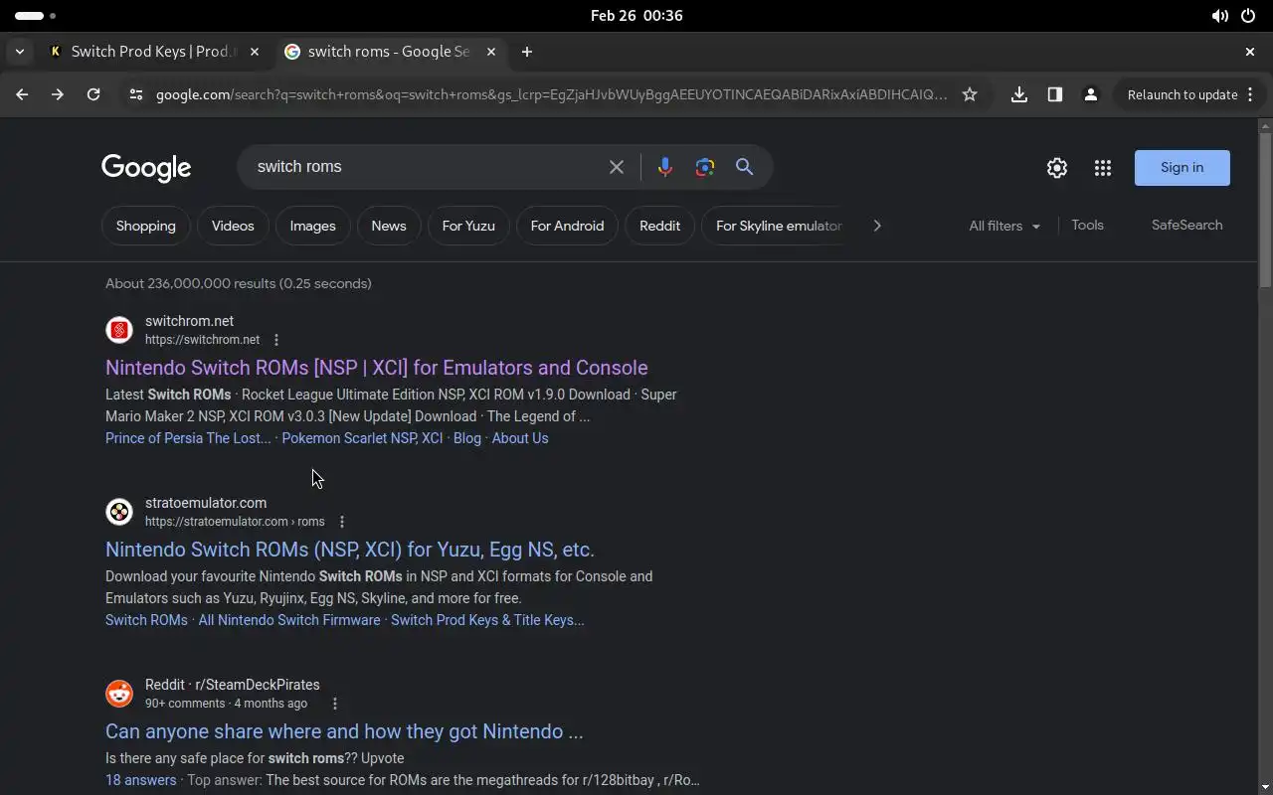
Task: Click the switchrom.net favicon
Action: [x=119, y=330]
